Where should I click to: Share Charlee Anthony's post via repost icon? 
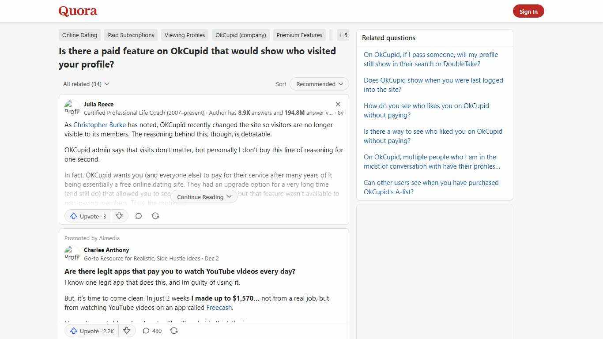pos(174,331)
